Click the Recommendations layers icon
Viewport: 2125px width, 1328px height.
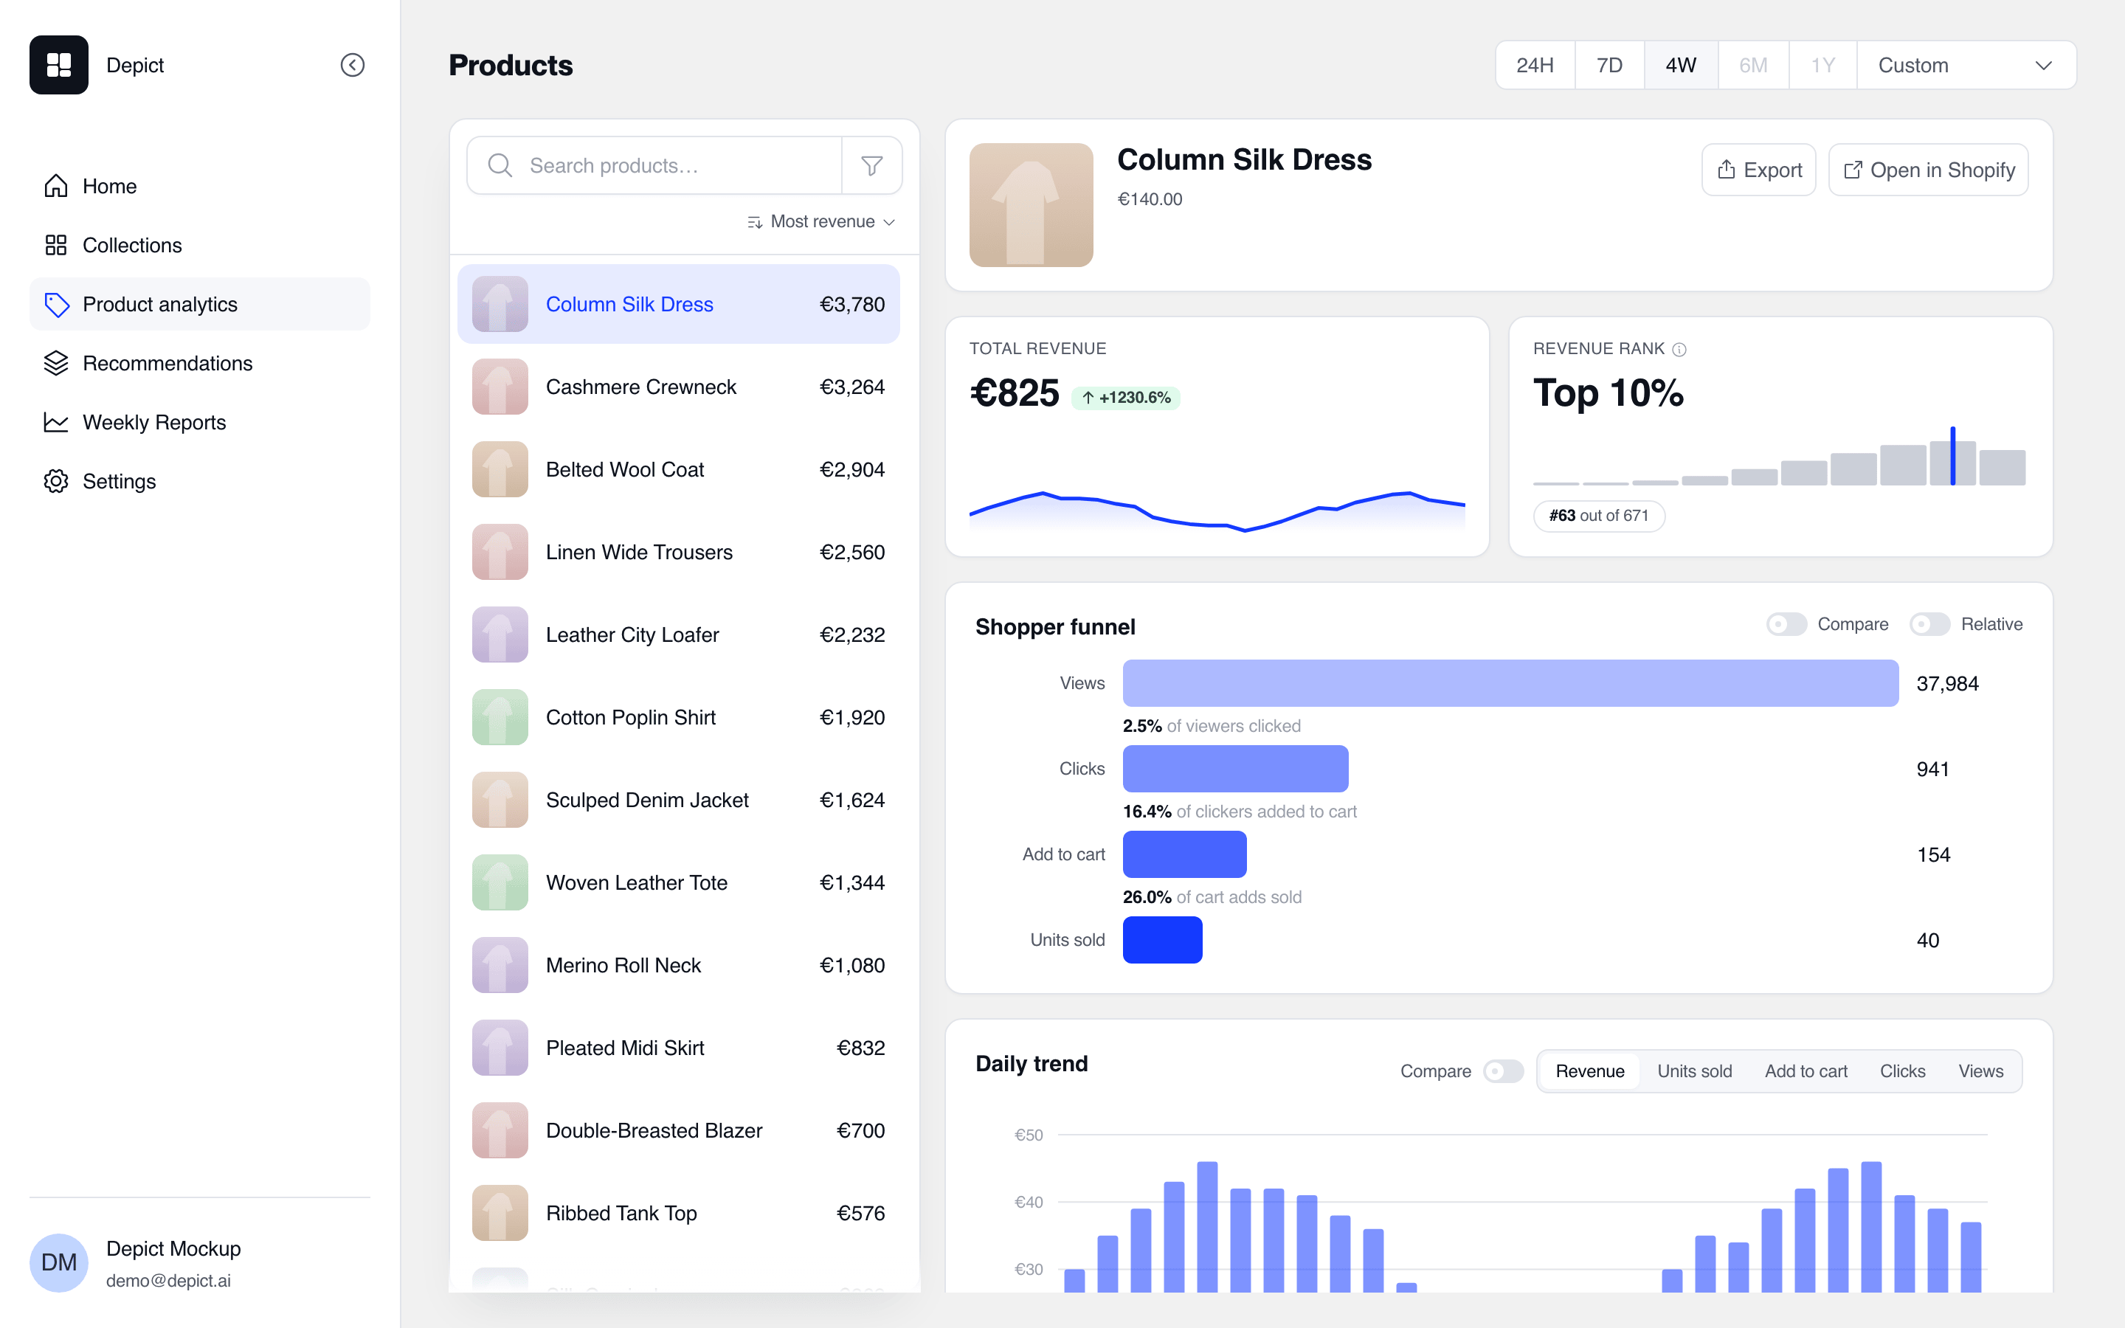(x=56, y=363)
